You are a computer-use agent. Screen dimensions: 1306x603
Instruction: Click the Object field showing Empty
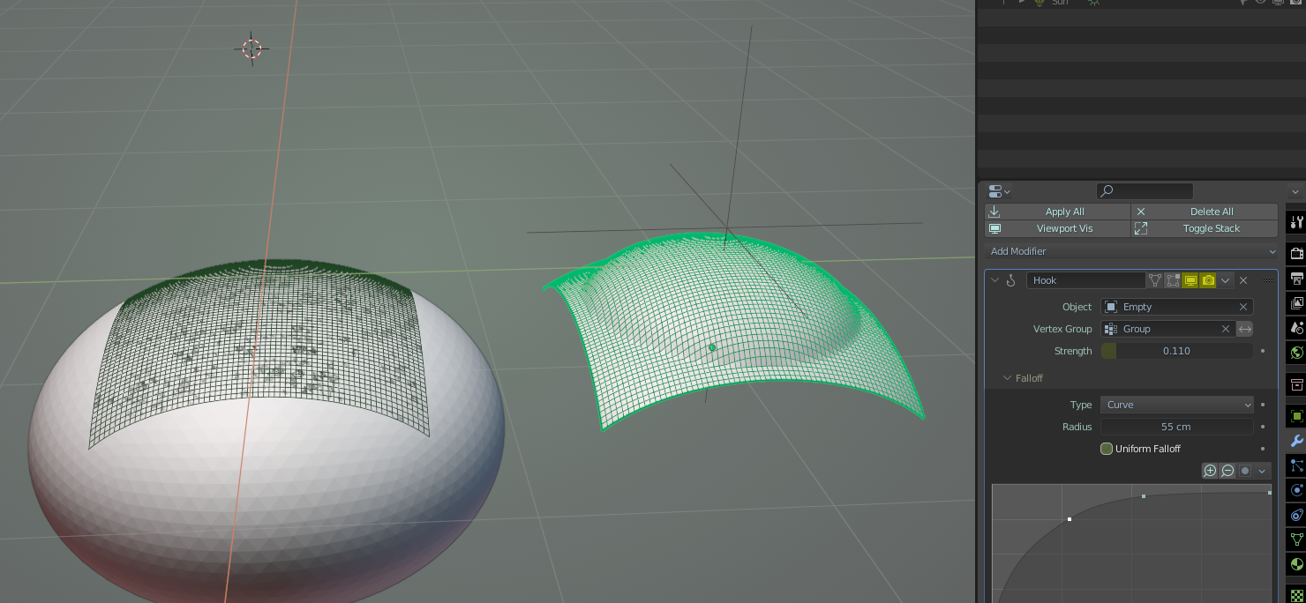(x=1167, y=307)
